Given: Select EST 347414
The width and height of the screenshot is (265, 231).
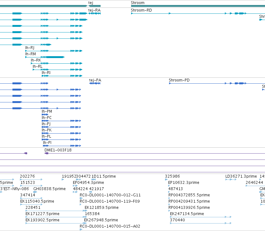Looking at the screenshot, I should coord(28,195).
